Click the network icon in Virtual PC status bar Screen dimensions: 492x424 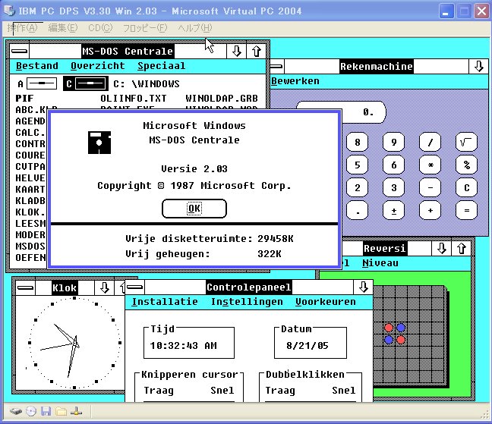click(x=76, y=411)
